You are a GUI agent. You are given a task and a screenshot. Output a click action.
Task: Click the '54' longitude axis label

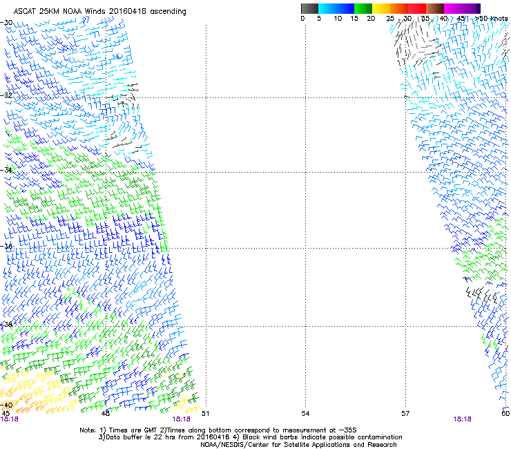click(x=305, y=414)
